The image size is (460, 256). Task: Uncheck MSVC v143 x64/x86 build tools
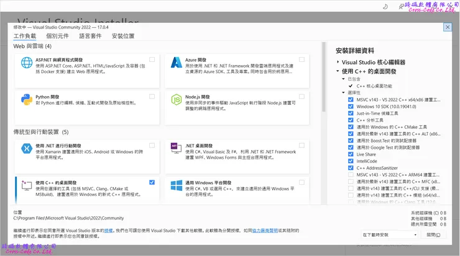coord(351,99)
